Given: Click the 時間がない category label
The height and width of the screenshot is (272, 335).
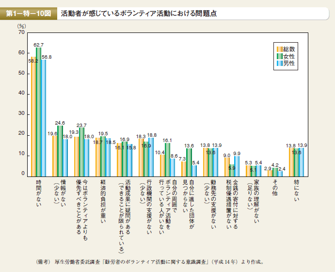Looking at the screenshot, I should tap(39, 193).
